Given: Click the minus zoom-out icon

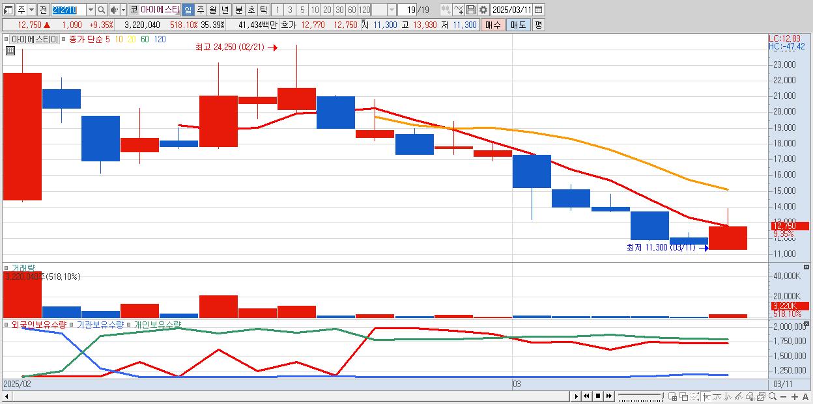Looking at the screenshot, I should pos(783,396).
